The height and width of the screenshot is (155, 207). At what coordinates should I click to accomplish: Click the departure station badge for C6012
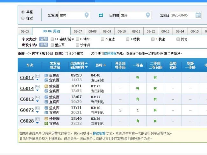point(46,97)
